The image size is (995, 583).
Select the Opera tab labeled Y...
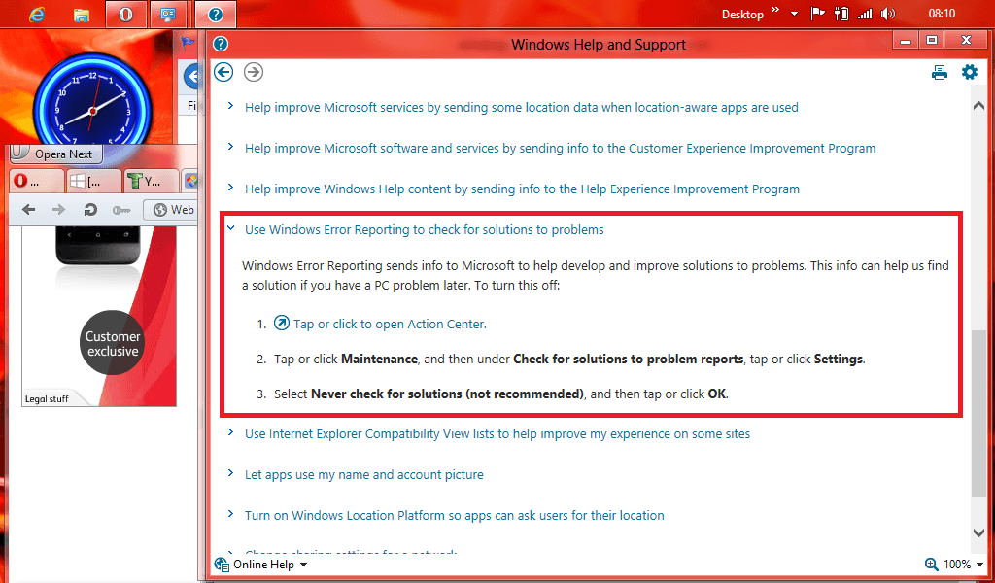tap(151, 181)
